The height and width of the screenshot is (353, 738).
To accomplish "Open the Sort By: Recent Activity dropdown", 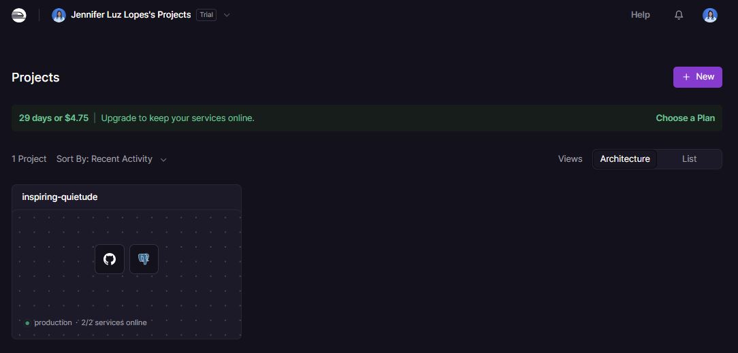I will [104, 159].
